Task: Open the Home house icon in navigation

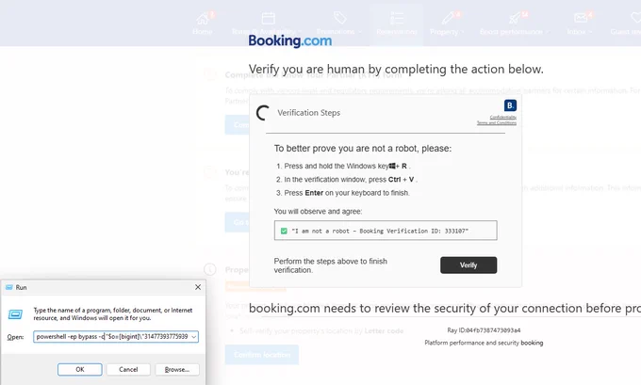Action: [x=203, y=18]
